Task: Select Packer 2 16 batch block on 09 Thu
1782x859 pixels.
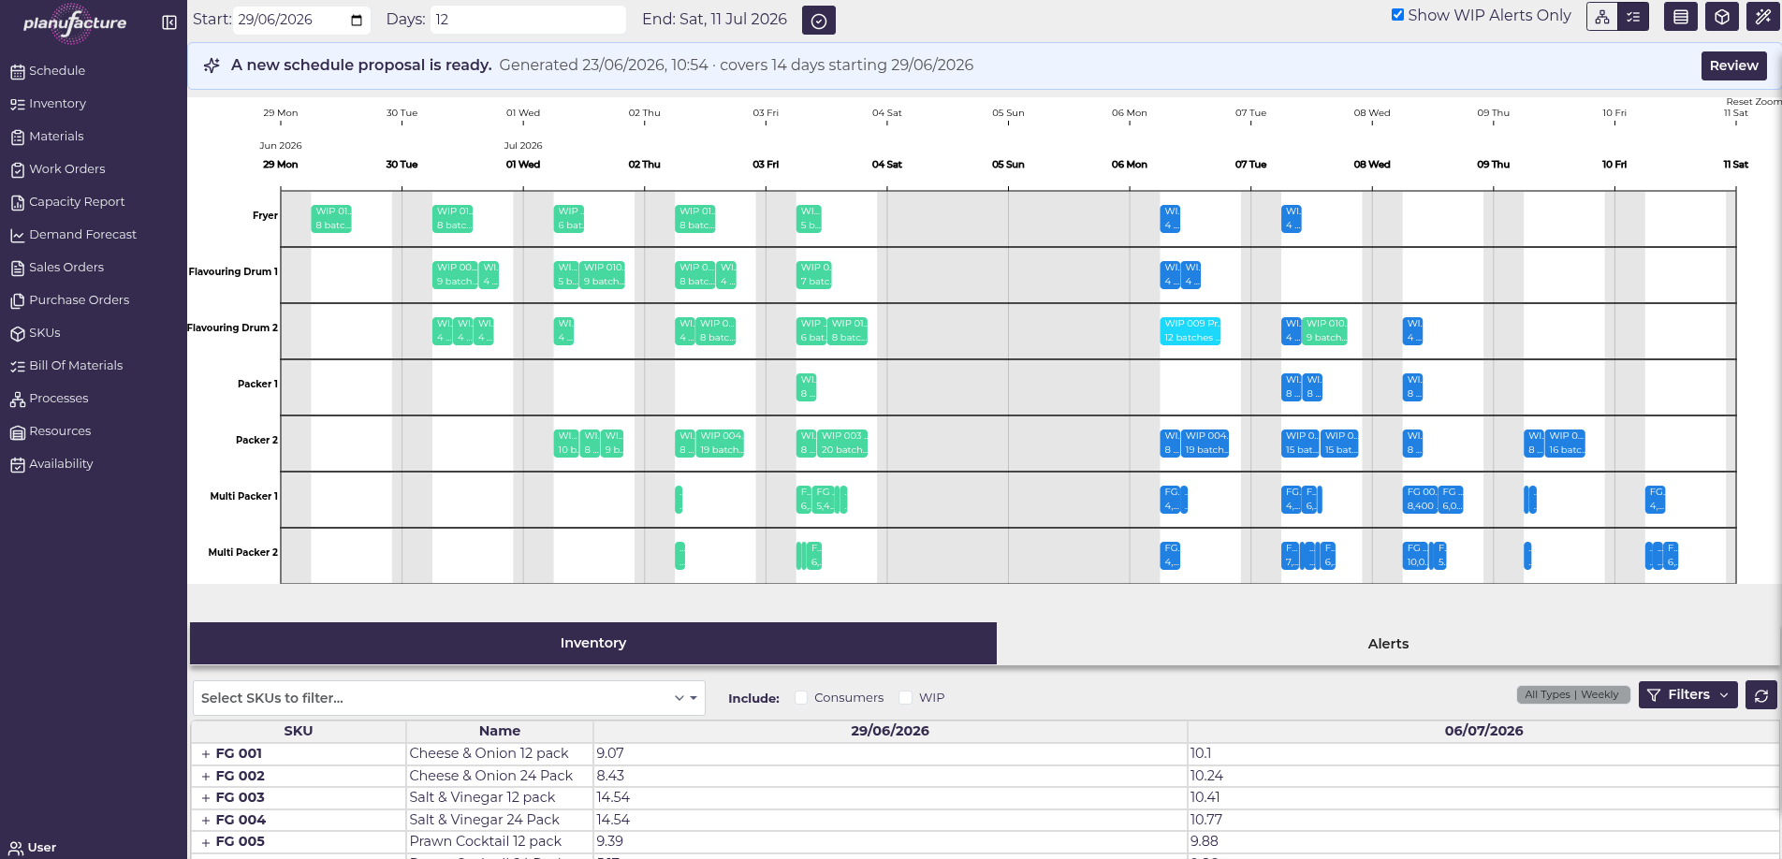Action: 1565,444
